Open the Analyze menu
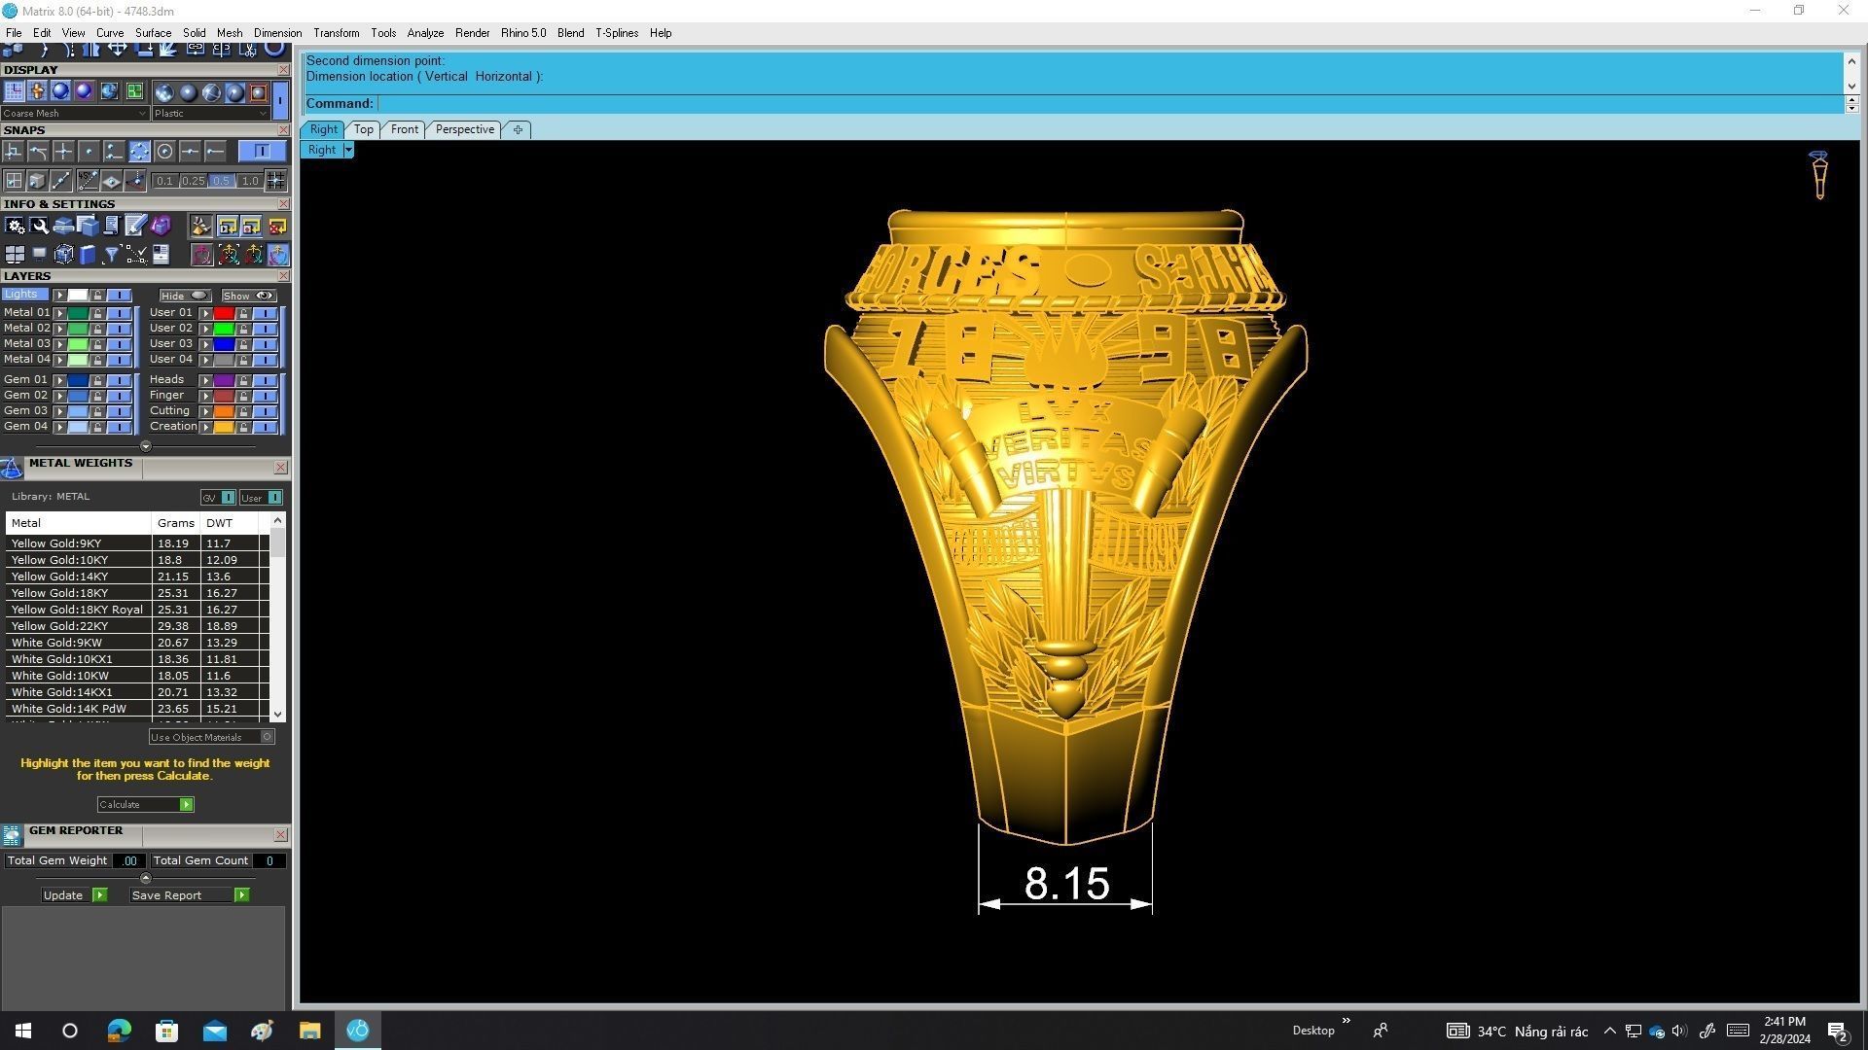Image resolution: width=1868 pixels, height=1050 pixels. pos(425,33)
